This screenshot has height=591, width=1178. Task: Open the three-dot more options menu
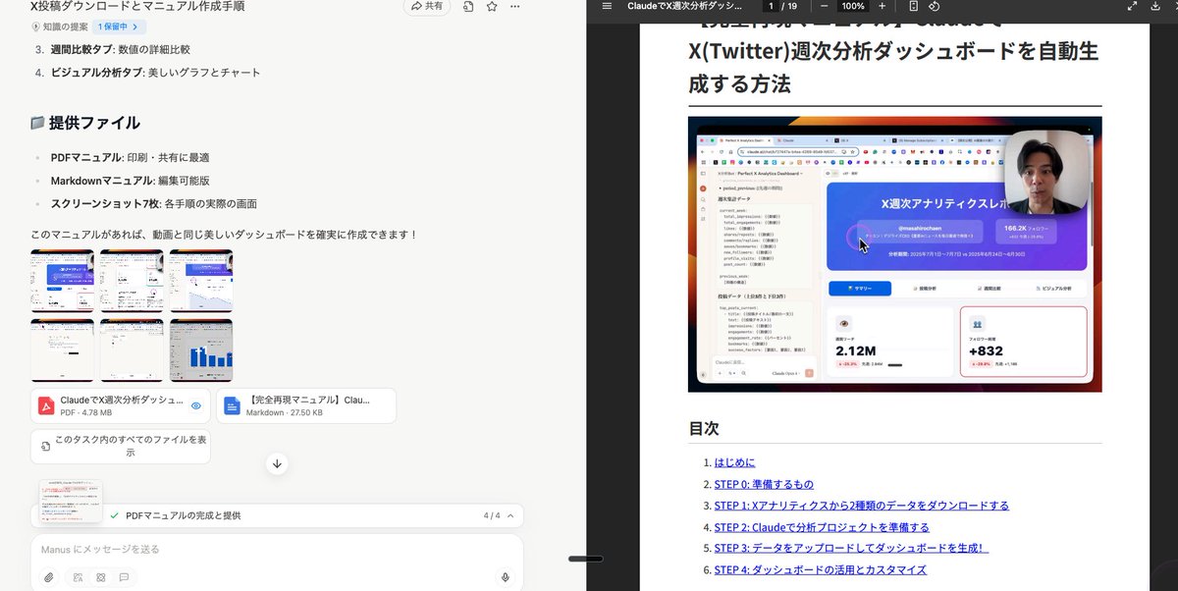(516, 6)
